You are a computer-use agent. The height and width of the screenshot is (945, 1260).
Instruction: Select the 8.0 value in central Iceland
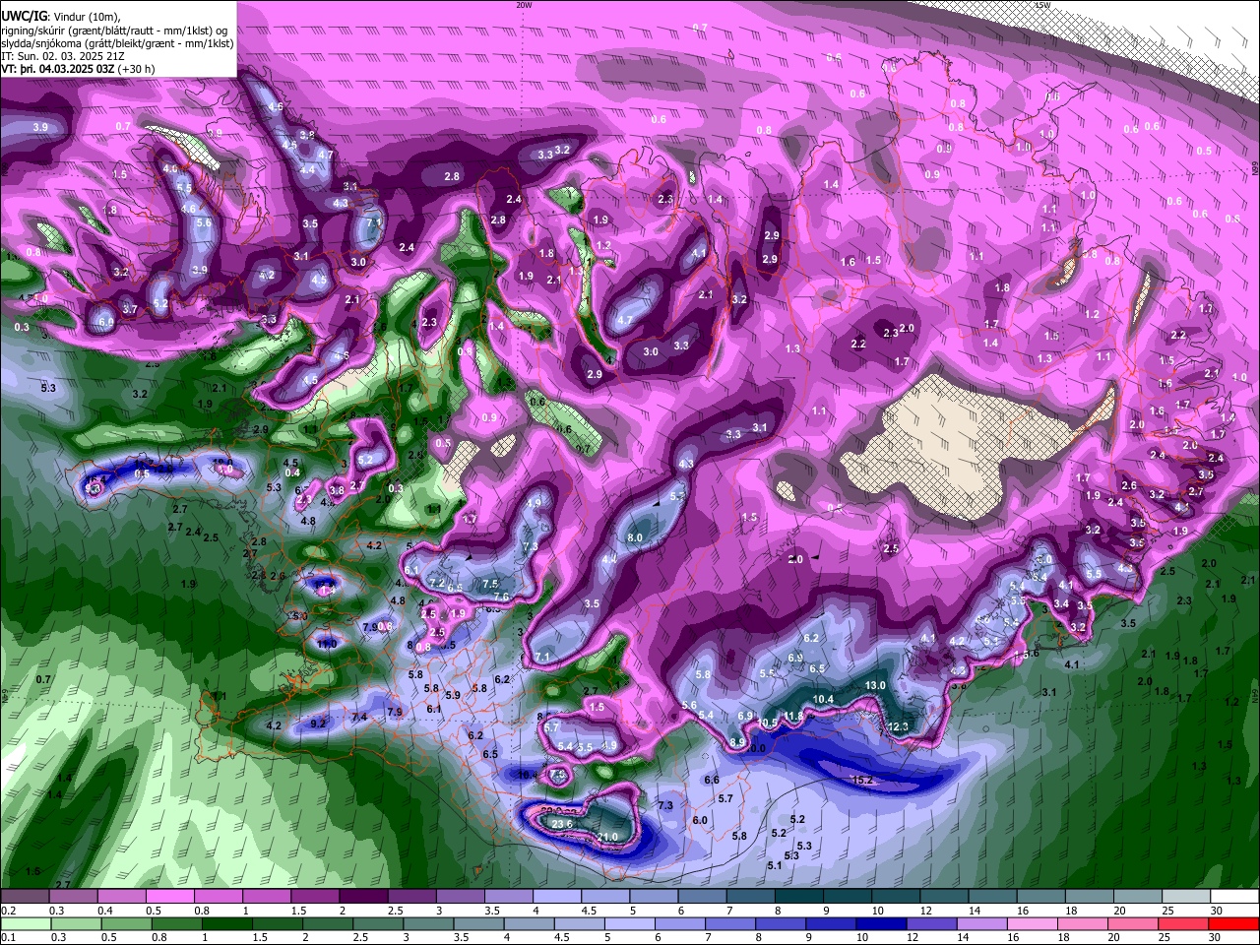(x=635, y=538)
